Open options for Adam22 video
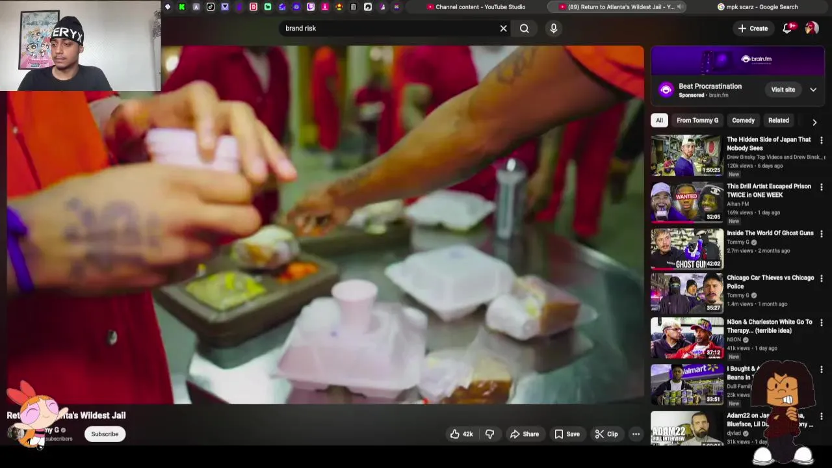The width and height of the screenshot is (832, 468). click(x=822, y=417)
